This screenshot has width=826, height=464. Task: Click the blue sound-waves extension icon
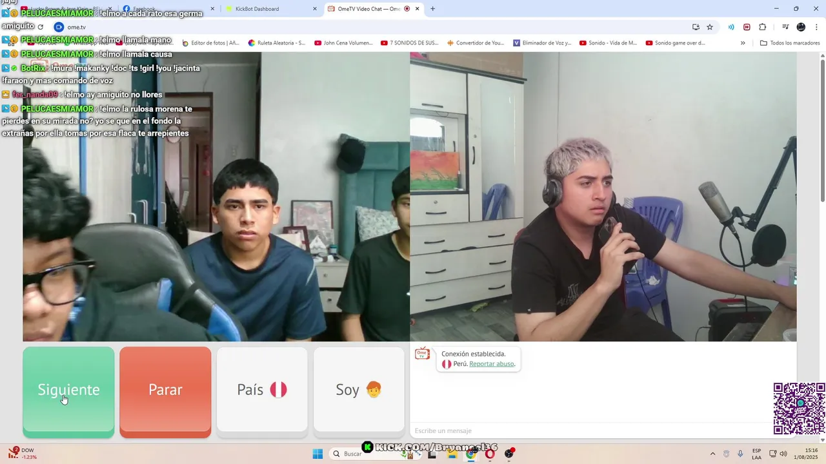click(x=731, y=27)
